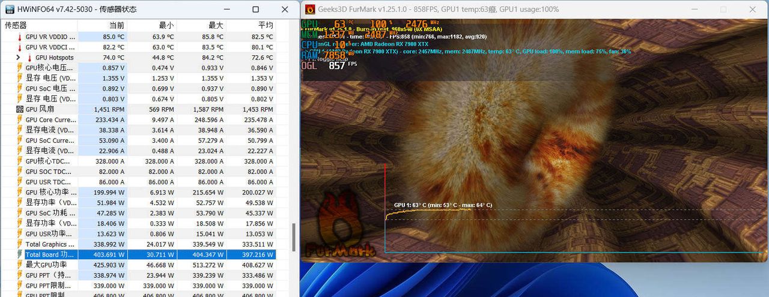Image resolution: width=769 pixels, height=297 pixels.
Task: Click the grey lightning icon of Total Board row
Action: (x=20, y=254)
